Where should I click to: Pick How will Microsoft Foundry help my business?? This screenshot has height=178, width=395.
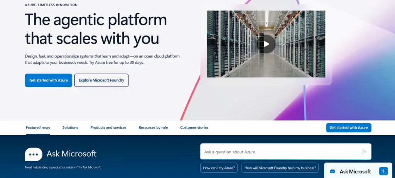[x=280, y=168]
